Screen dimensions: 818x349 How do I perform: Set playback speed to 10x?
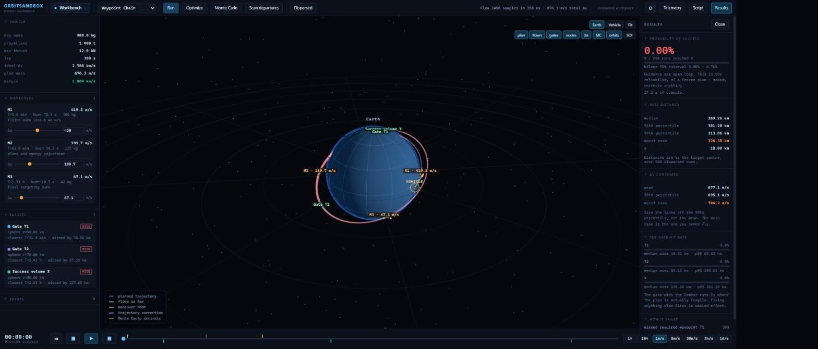(x=644, y=339)
